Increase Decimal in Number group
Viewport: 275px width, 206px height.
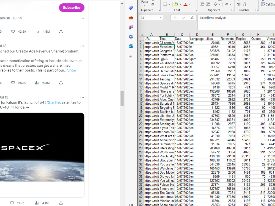[239, 4]
